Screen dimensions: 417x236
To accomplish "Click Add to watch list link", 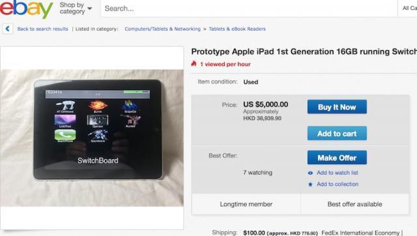I will point(338,173).
